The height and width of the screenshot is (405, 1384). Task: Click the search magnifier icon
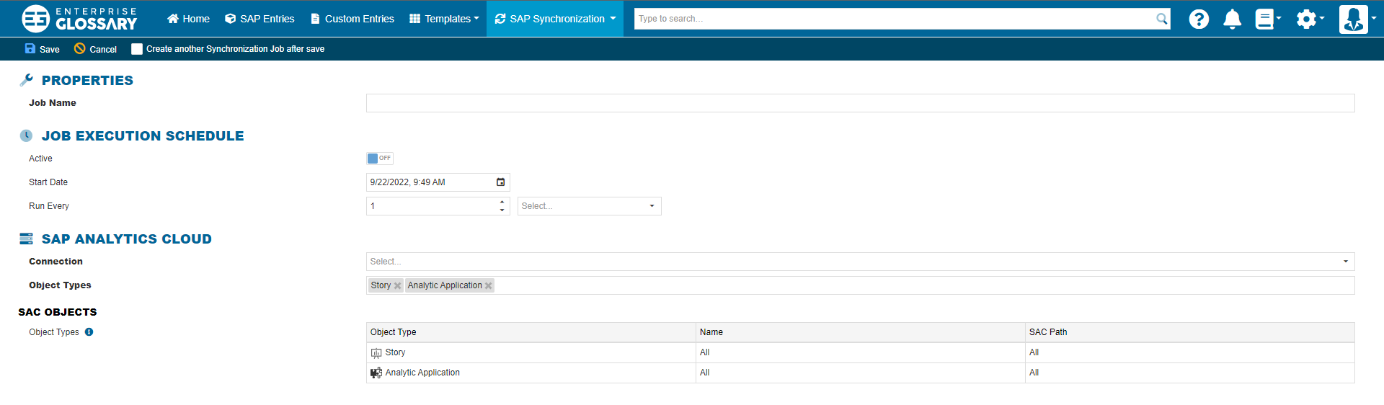(1161, 19)
